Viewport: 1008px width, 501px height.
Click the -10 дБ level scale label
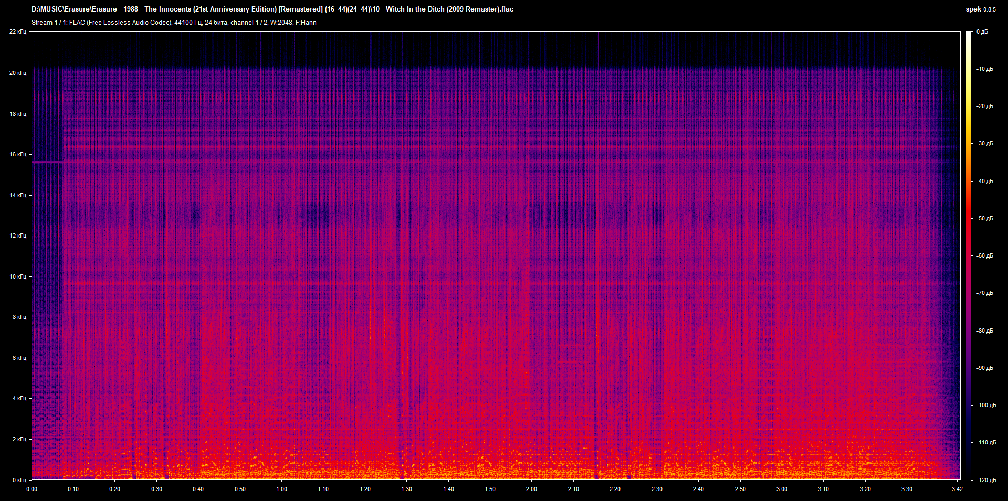pos(984,69)
